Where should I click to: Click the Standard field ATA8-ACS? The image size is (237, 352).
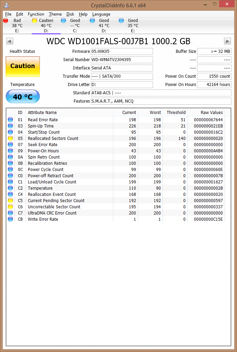161,93
